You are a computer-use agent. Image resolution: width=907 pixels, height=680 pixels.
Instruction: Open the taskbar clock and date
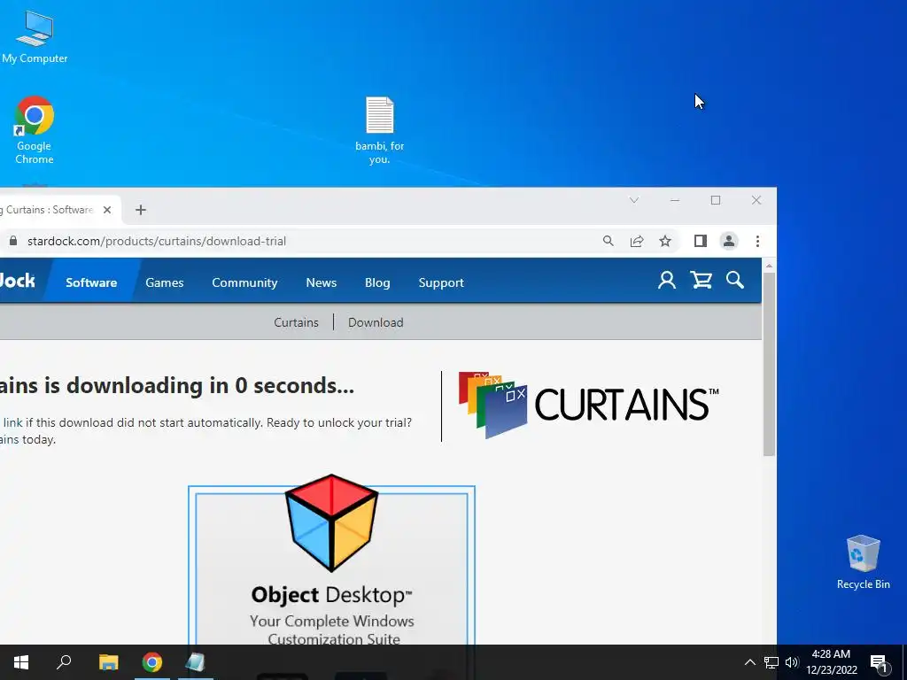831,662
